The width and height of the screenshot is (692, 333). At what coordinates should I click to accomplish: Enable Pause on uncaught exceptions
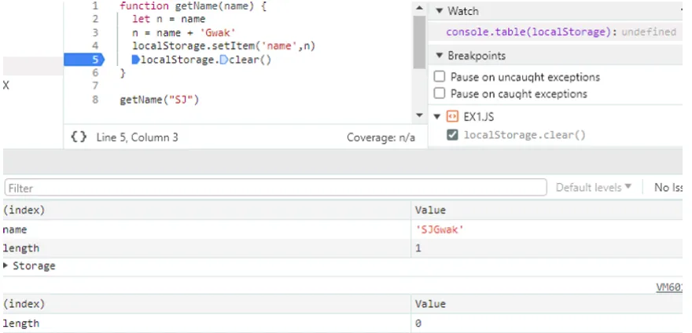pos(439,77)
